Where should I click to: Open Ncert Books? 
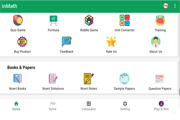pos(18,79)
